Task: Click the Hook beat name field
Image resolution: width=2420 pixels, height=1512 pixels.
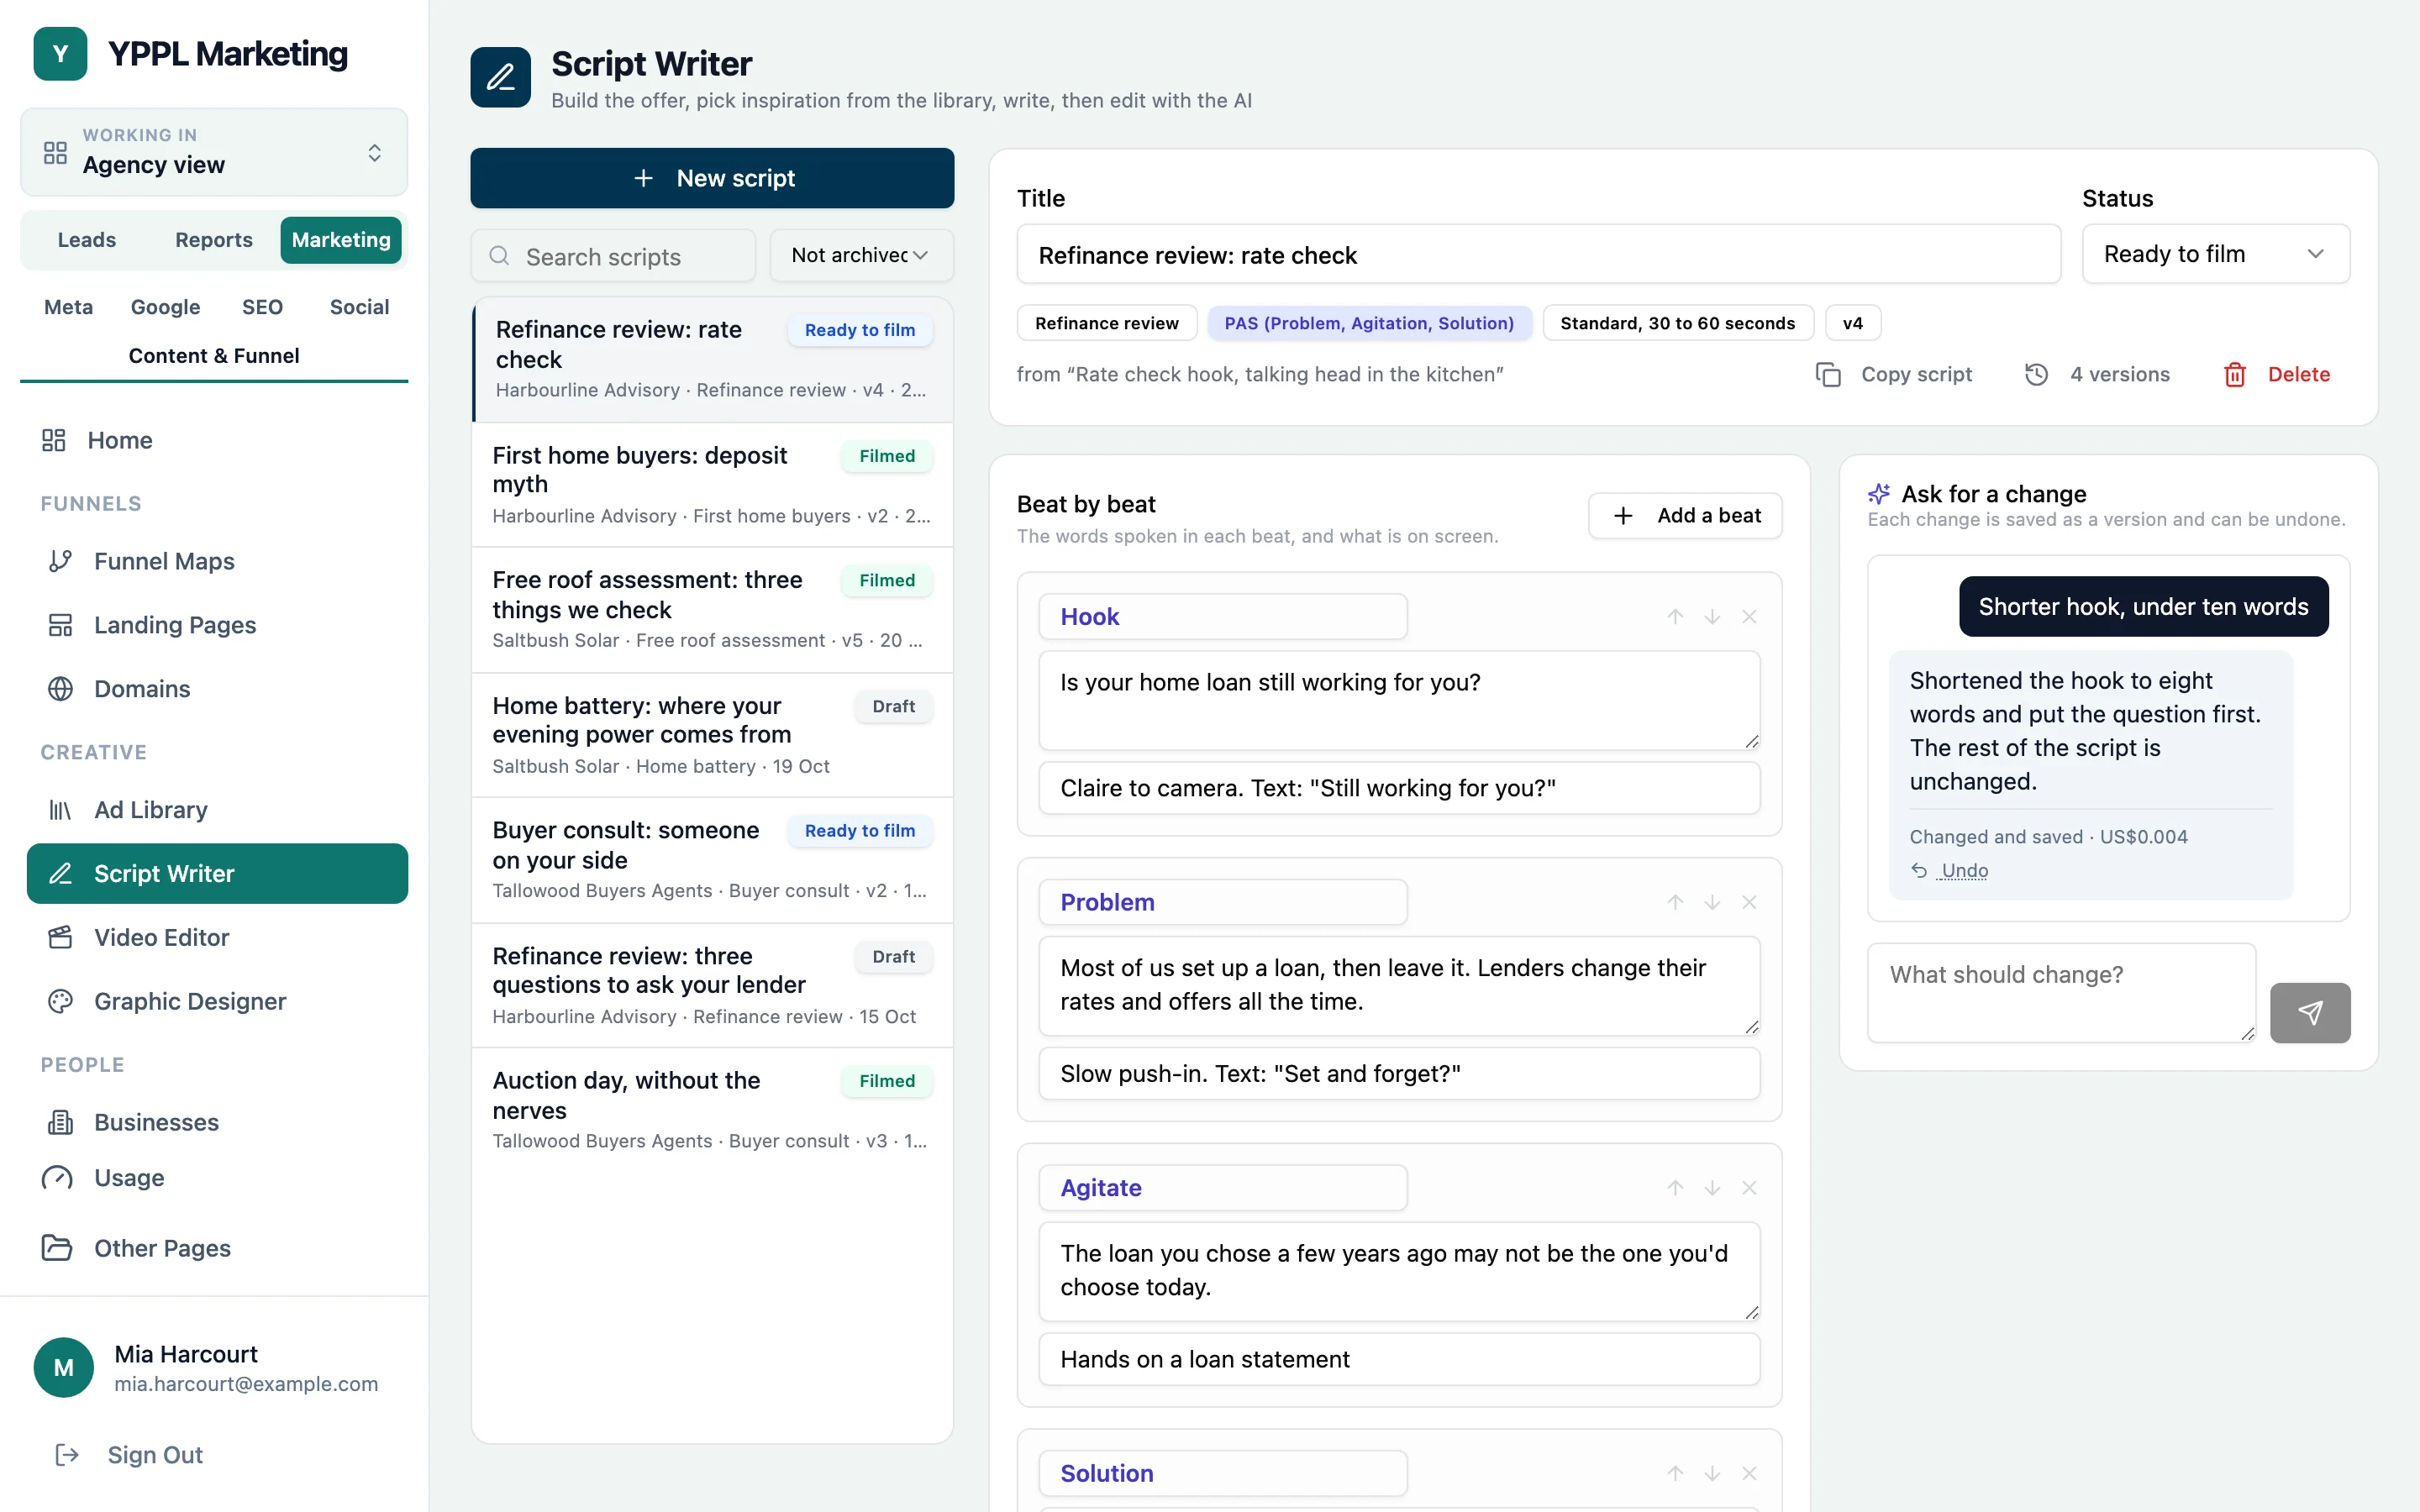Action: click(x=1222, y=617)
